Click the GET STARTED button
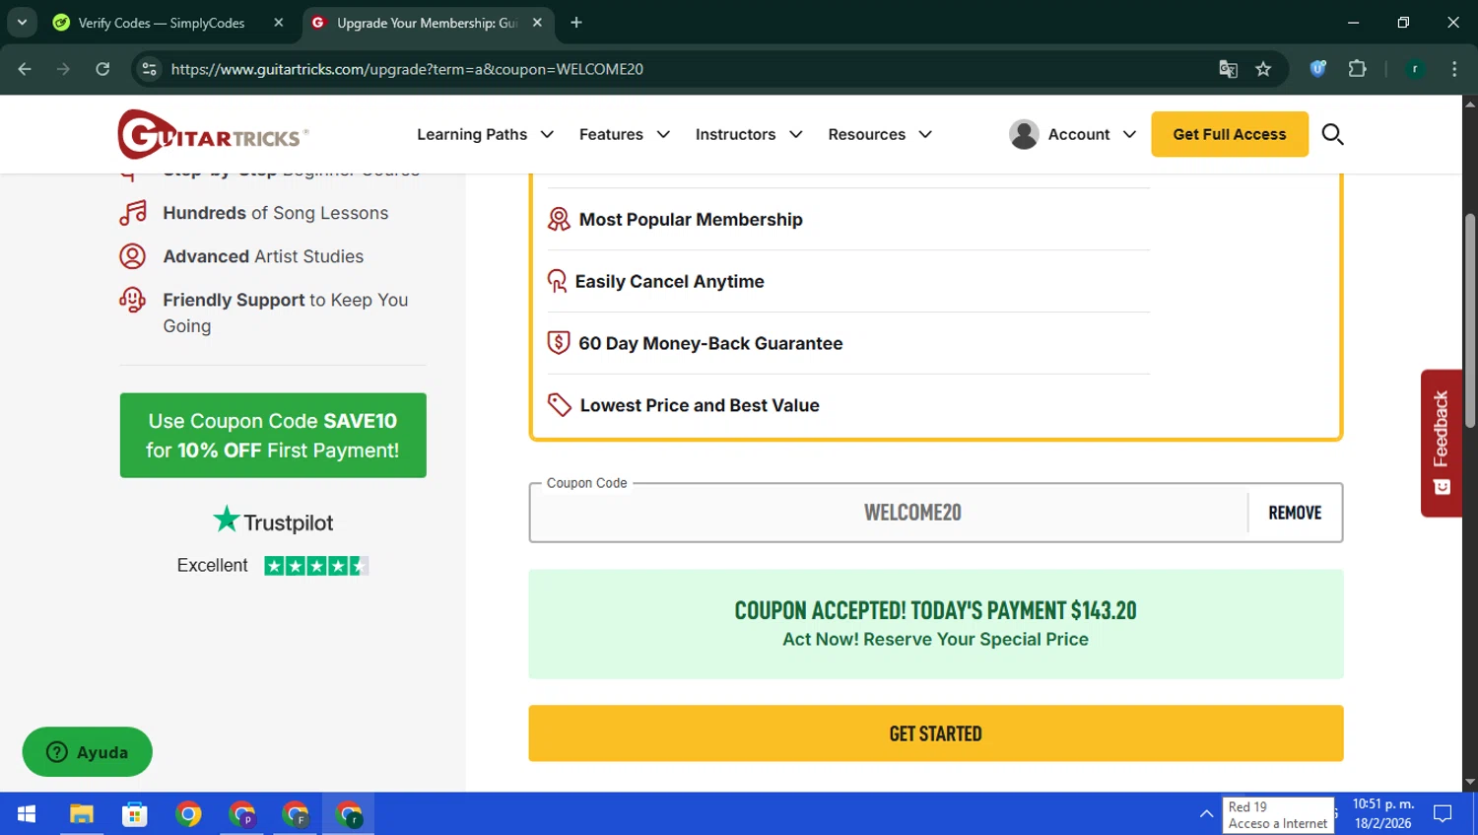 point(936,733)
